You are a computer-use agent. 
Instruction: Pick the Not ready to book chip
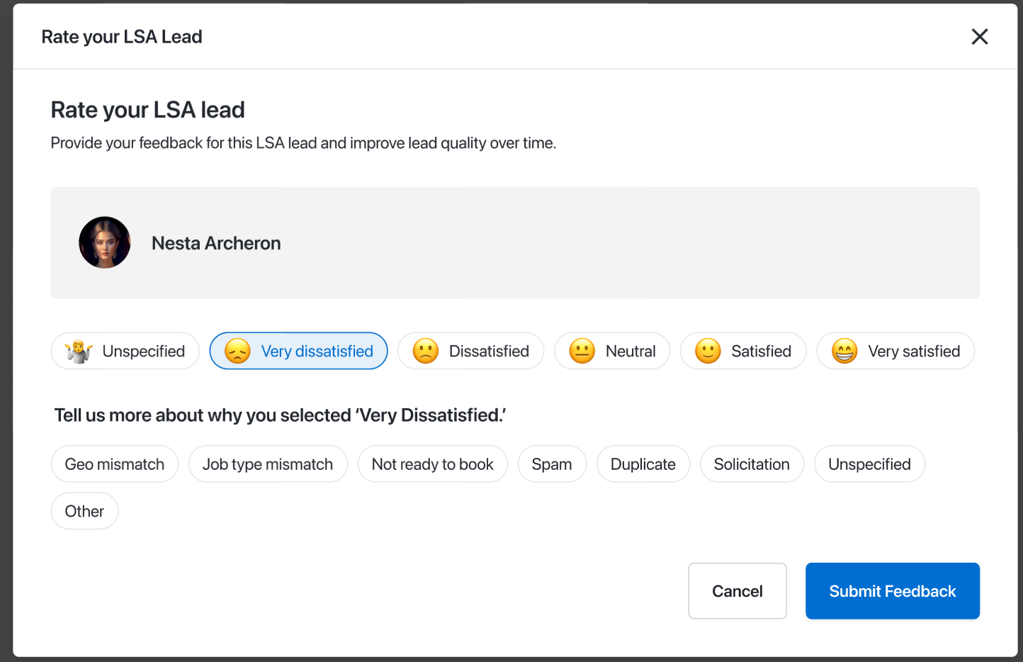pyautogui.click(x=432, y=464)
